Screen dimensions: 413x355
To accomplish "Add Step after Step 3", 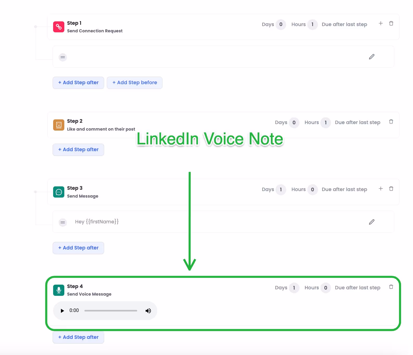I will (78, 248).
